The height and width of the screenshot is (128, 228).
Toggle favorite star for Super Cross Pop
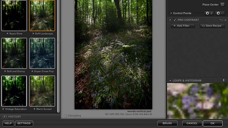point(32,71)
